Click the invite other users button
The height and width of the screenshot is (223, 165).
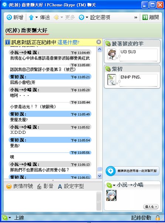[x=132, y=171]
